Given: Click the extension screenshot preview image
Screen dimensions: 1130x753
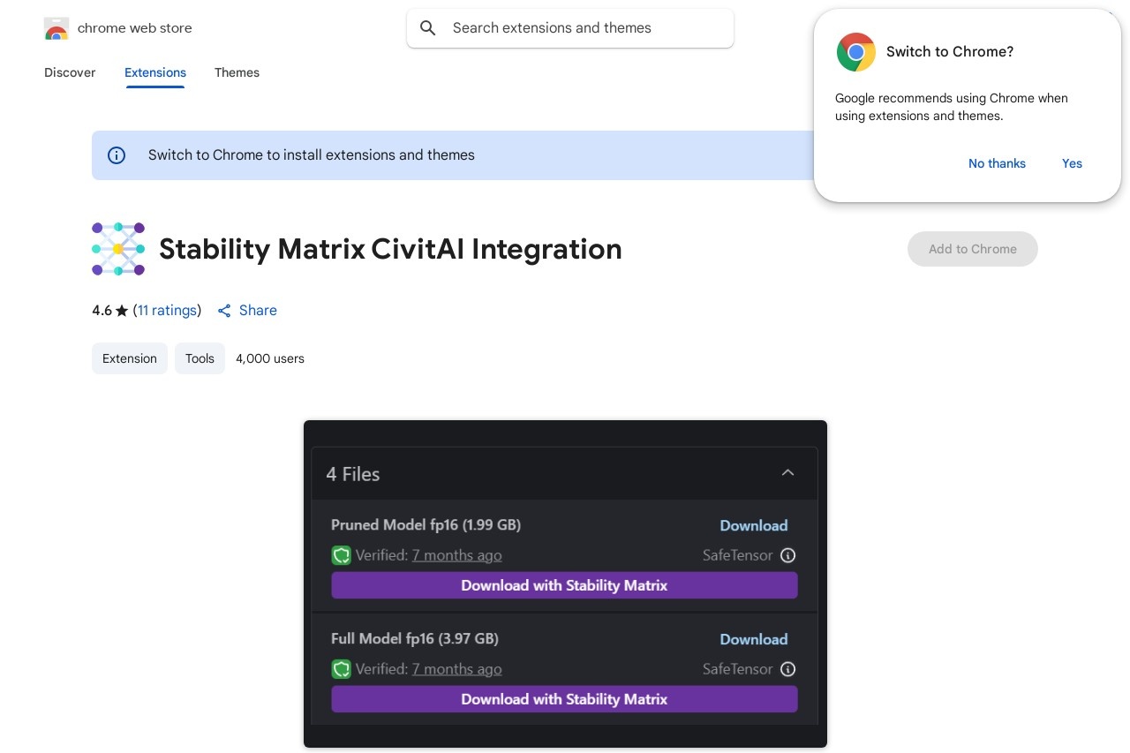Looking at the screenshot, I should pos(565,584).
